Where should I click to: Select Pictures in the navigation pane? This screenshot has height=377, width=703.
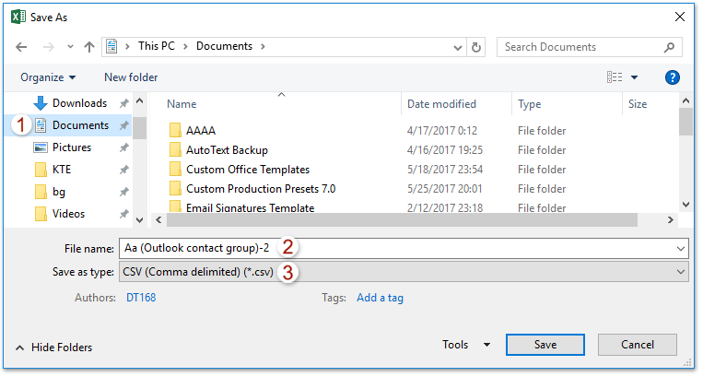(71, 147)
